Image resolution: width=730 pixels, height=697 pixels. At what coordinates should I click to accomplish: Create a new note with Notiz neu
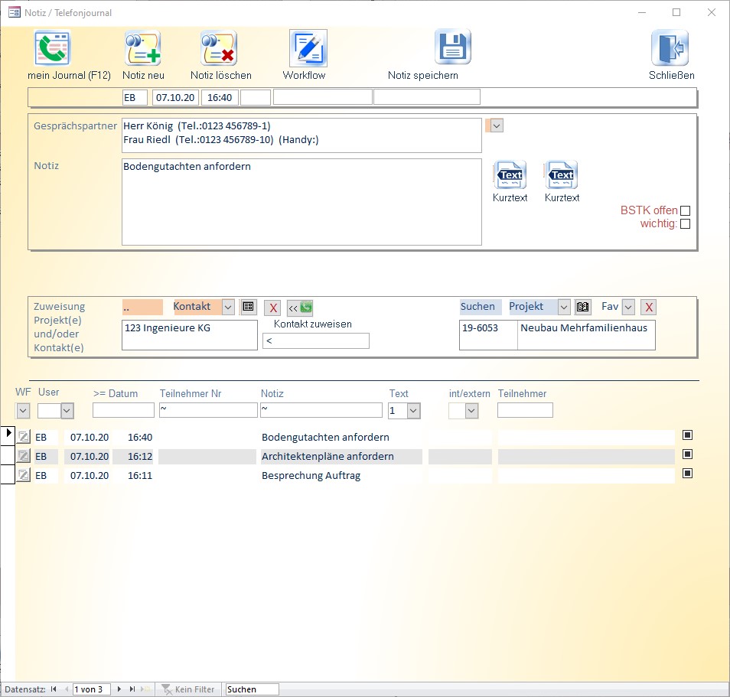click(142, 49)
